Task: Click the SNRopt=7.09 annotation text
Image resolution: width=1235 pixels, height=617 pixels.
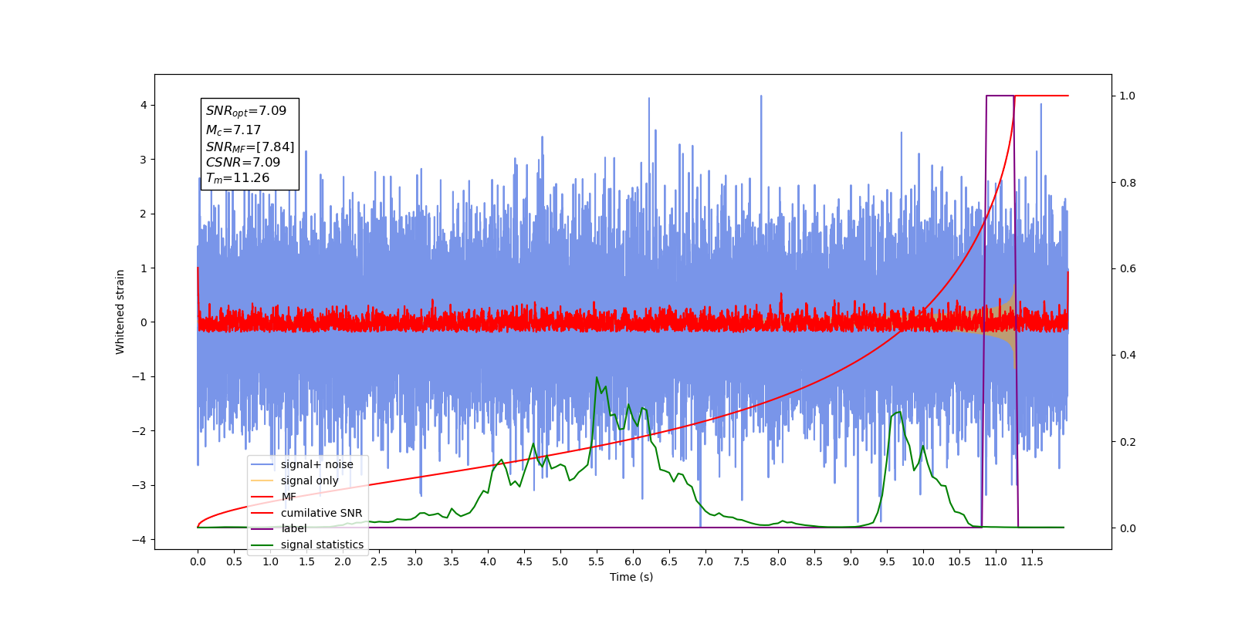Action: [245, 111]
